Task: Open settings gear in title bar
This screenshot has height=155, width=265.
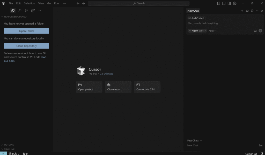Action: pos(234,3)
